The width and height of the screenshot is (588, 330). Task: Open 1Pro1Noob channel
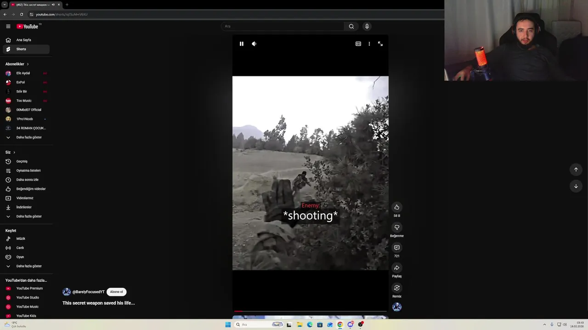click(26, 119)
